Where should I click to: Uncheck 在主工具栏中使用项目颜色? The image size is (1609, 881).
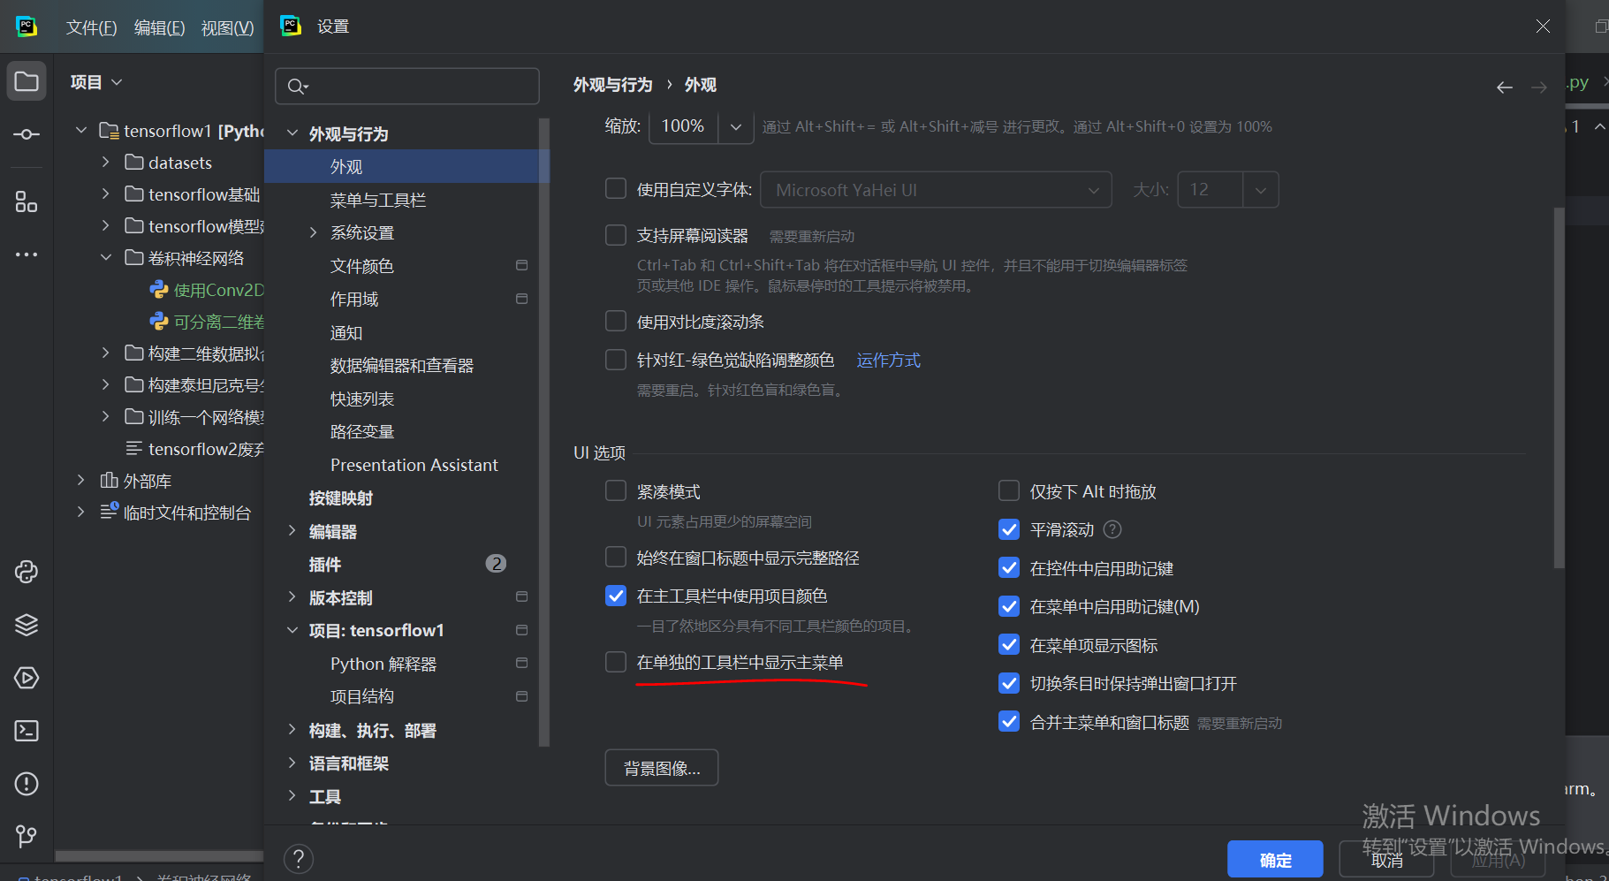(616, 596)
